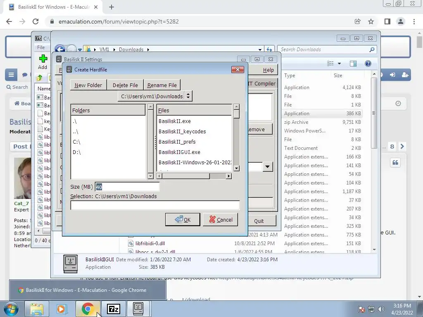Click the Folders list scroll up arrow
Screen dimensions: 423x317
point(150,107)
